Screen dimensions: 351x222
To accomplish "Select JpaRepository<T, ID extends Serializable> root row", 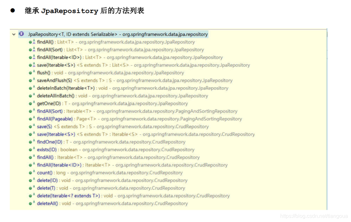I will pyautogui.click(x=113, y=34).
